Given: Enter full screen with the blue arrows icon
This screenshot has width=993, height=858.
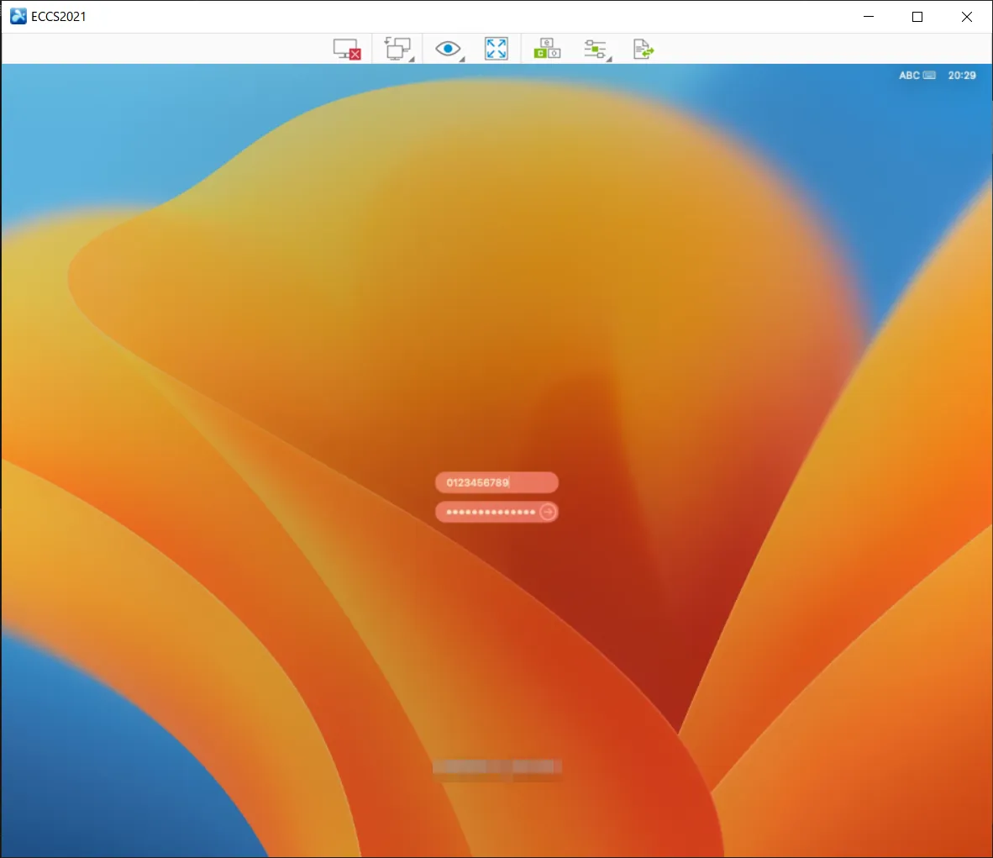Looking at the screenshot, I should pos(496,50).
